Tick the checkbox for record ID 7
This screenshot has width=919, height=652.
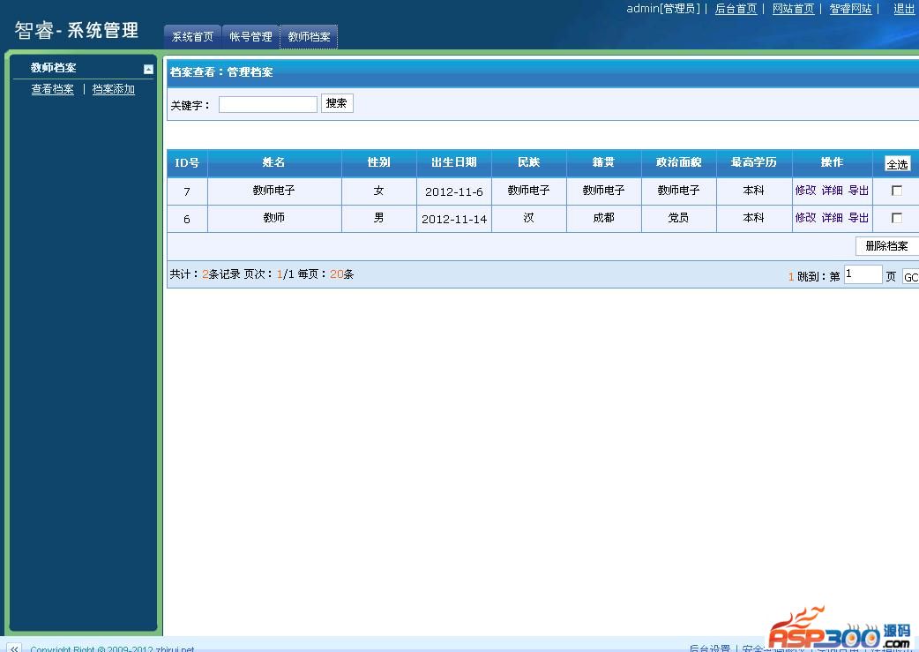(897, 191)
